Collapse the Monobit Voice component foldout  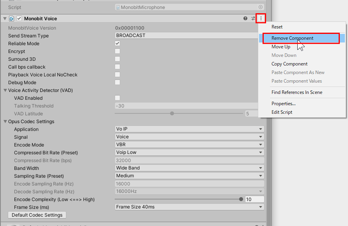tap(5, 19)
